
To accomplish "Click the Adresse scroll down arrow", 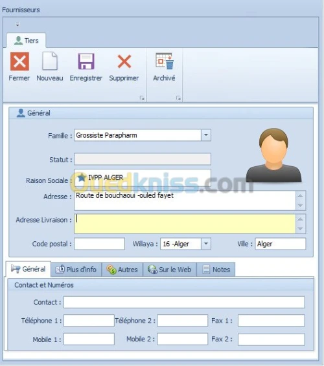I will tap(301, 206).
